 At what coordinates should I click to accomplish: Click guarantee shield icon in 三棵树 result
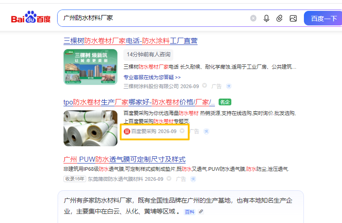(229, 86)
